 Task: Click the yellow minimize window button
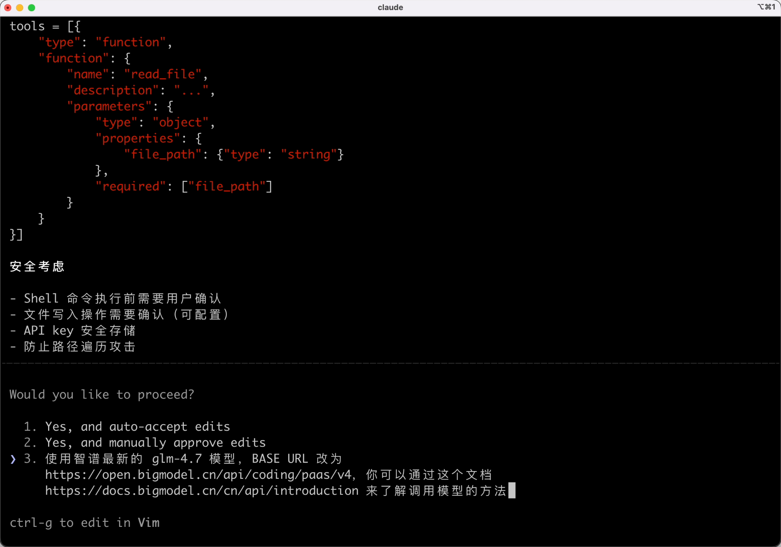click(x=20, y=7)
